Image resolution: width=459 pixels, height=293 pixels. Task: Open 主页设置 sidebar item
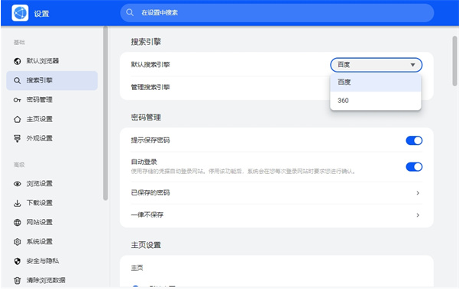(x=52, y=119)
